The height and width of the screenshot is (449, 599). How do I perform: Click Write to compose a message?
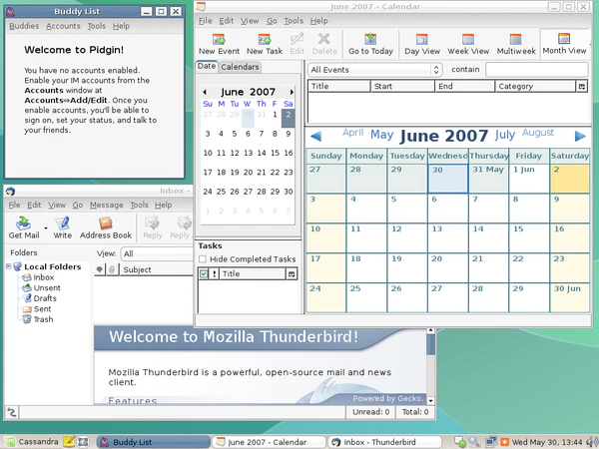62,227
